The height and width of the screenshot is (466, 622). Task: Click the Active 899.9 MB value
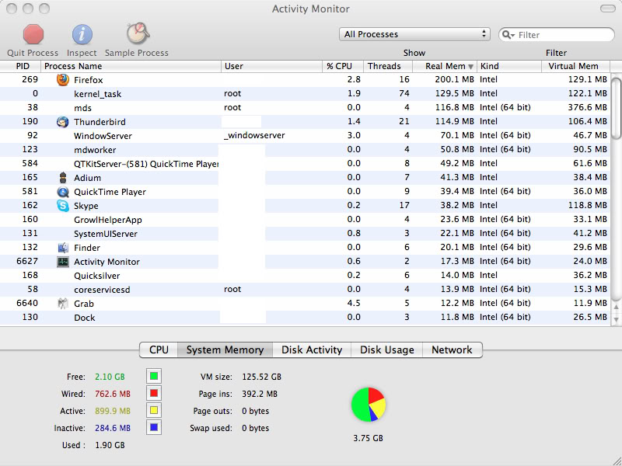click(x=113, y=411)
